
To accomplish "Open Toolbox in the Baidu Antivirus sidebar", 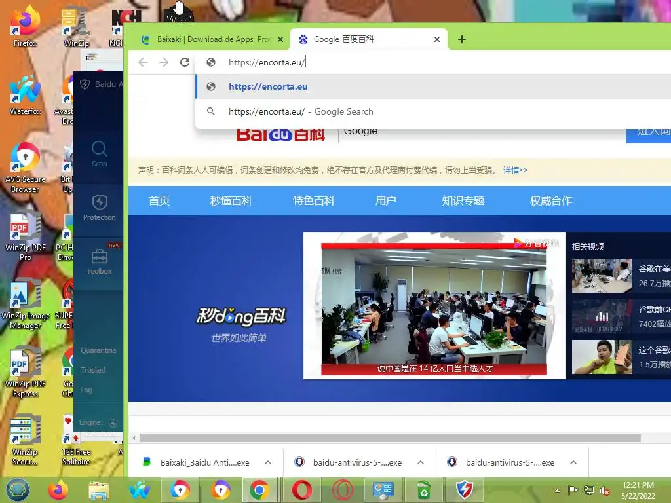I will (99, 262).
